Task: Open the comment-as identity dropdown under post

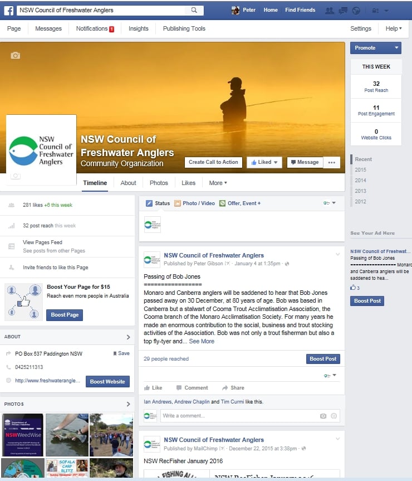Action: pos(330,376)
